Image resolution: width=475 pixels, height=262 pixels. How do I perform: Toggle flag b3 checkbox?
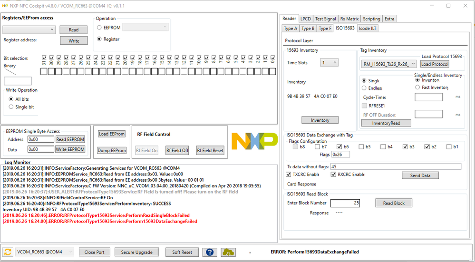tap(405, 147)
